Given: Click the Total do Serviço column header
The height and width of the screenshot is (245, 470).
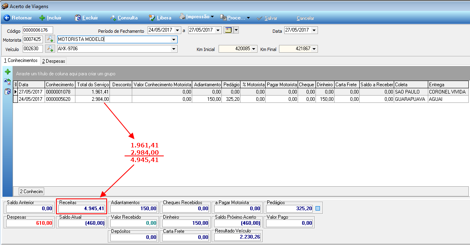Looking at the screenshot, I should tap(92, 85).
